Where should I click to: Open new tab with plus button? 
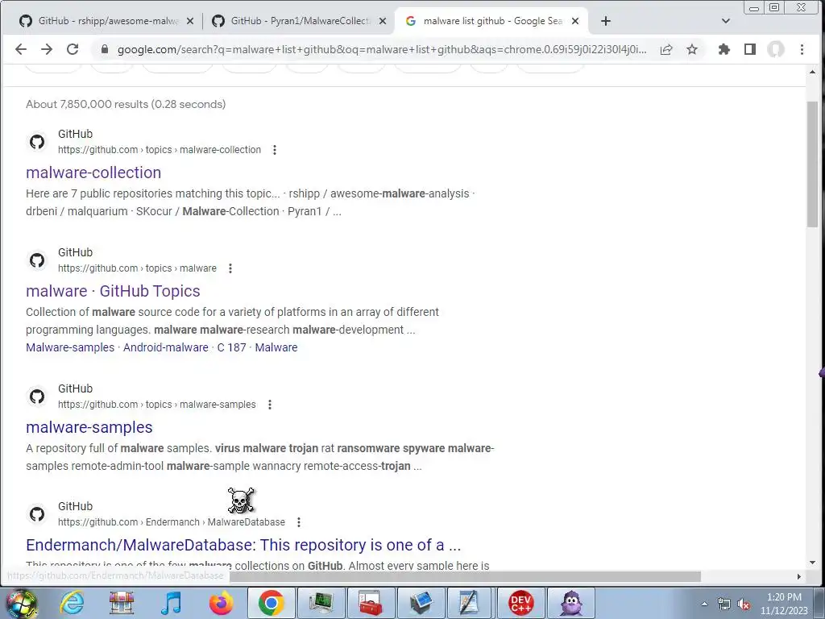tap(606, 21)
